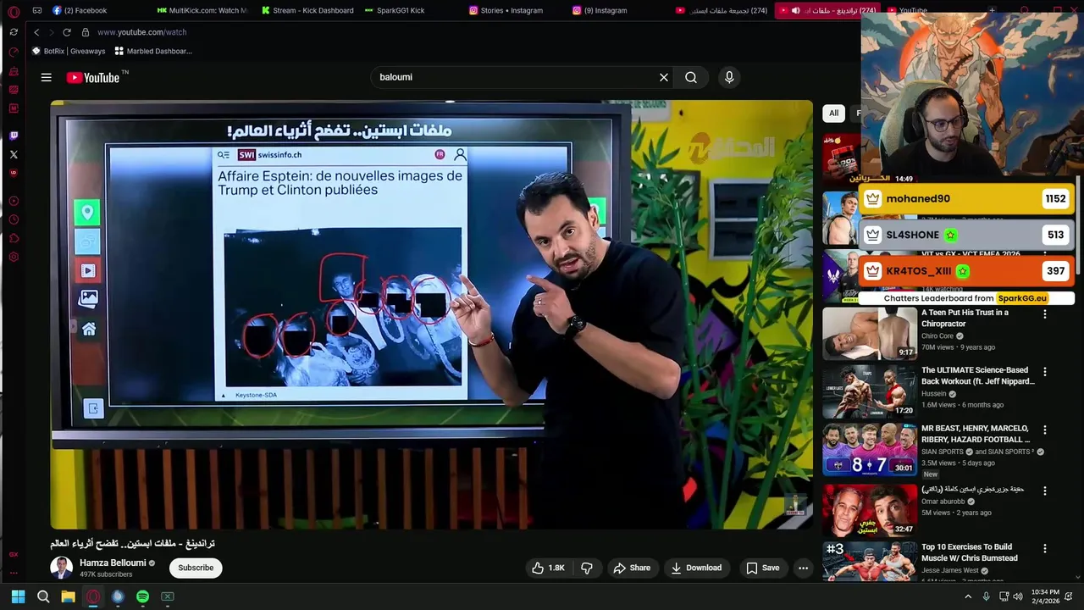Screen dimensions: 1084x610
Task: Select the All filter chip
Action: (x=833, y=113)
